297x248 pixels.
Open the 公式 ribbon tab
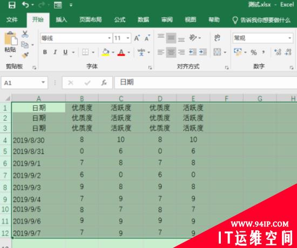(x=120, y=19)
